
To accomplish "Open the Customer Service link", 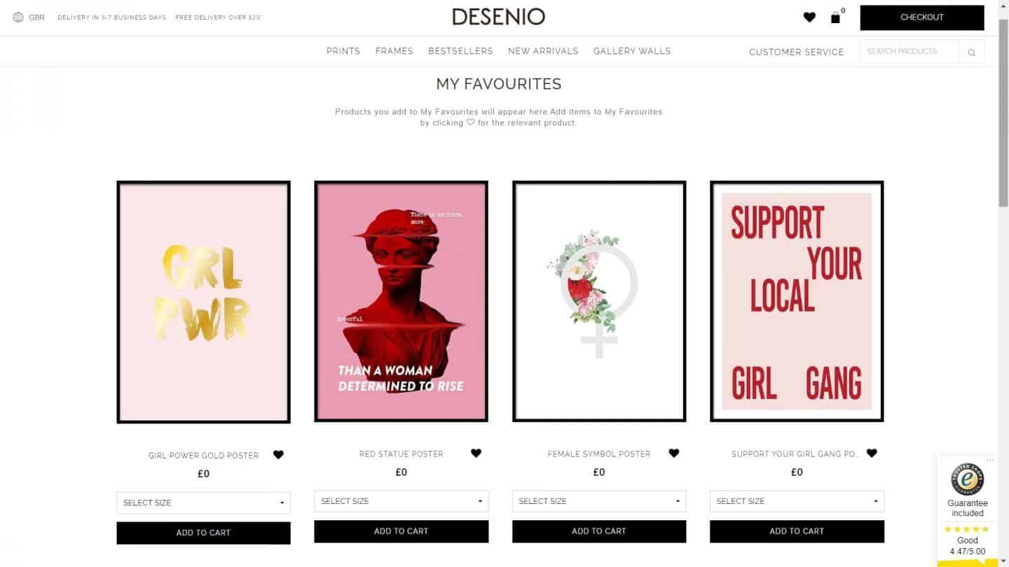I will (796, 52).
